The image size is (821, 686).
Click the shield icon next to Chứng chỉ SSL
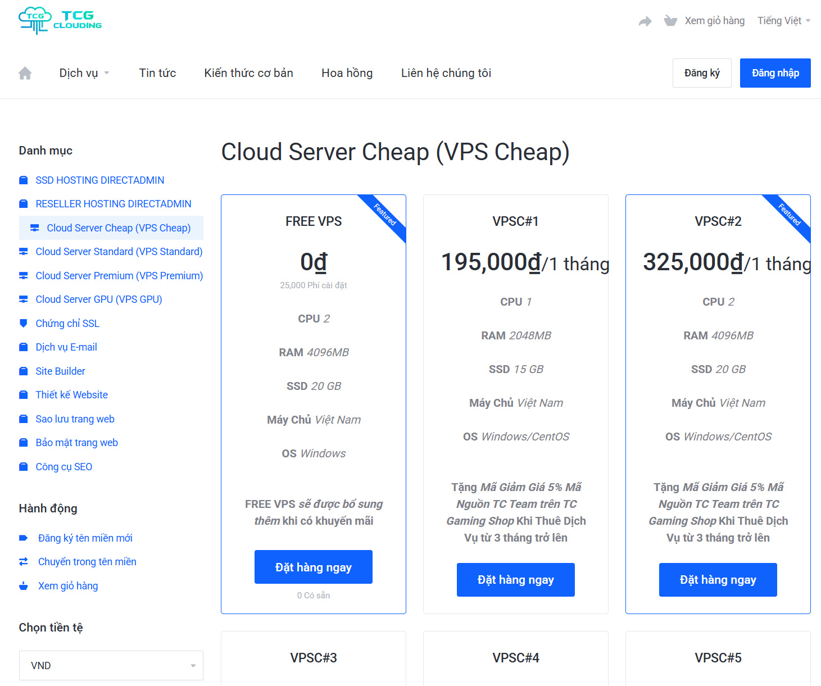24,324
